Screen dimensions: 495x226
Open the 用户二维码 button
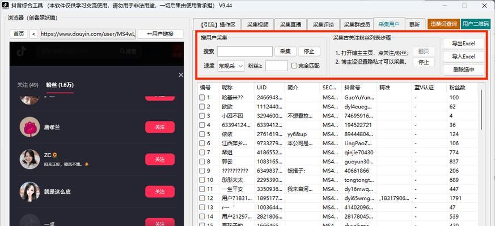click(476, 24)
